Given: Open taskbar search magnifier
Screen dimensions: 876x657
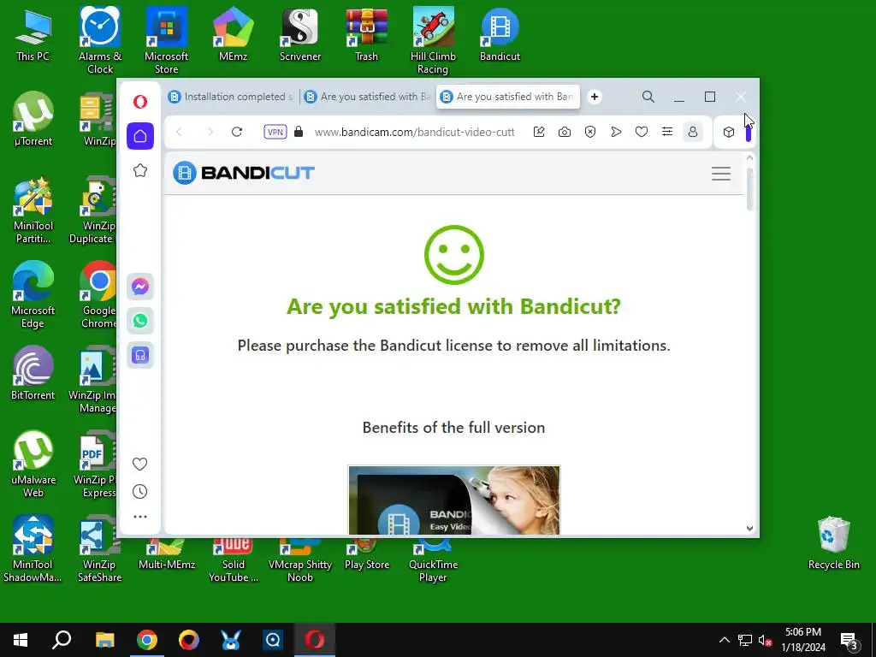Looking at the screenshot, I should [x=62, y=640].
